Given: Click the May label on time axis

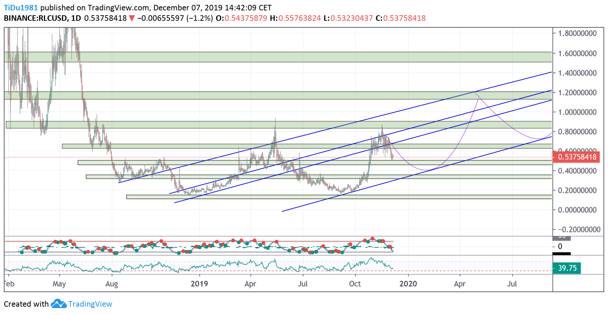Looking at the screenshot, I should click(x=59, y=284).
